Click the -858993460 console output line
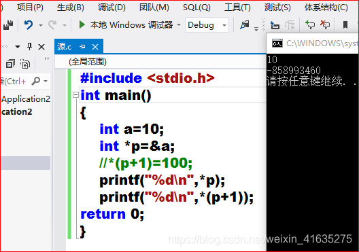The width and height of the screenshot is (359, 252). point(294,70)
